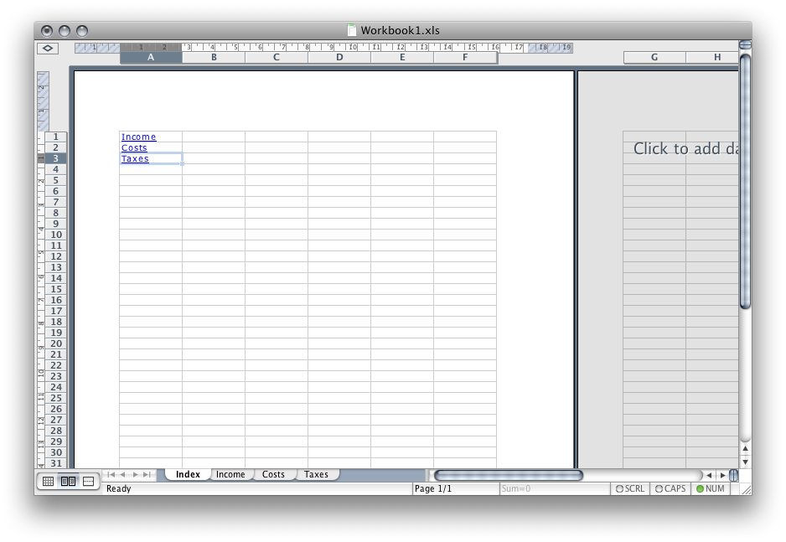Image resolution: width=786 pixels, height=542 pixels.
Task: Toggle the NUM lock indicator
Action: pyautogui.click(x=711, y=488)
